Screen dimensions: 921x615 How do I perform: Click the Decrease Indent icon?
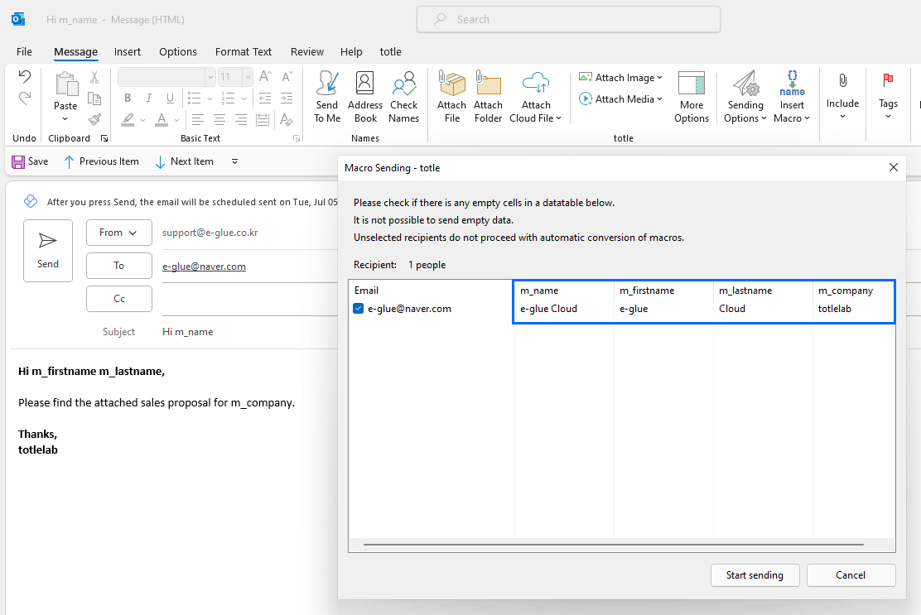click(x=265, y=98)
